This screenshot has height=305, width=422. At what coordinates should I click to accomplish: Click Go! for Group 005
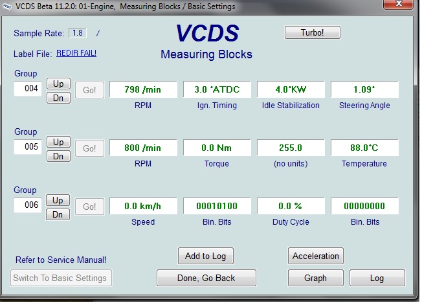(89, 148)
